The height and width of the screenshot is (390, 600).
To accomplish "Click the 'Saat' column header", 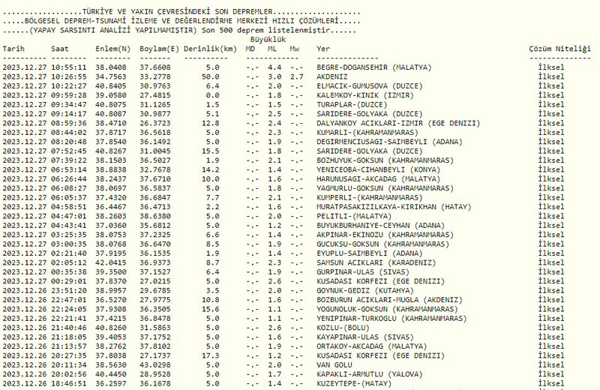I will click(x=60, y=49).
